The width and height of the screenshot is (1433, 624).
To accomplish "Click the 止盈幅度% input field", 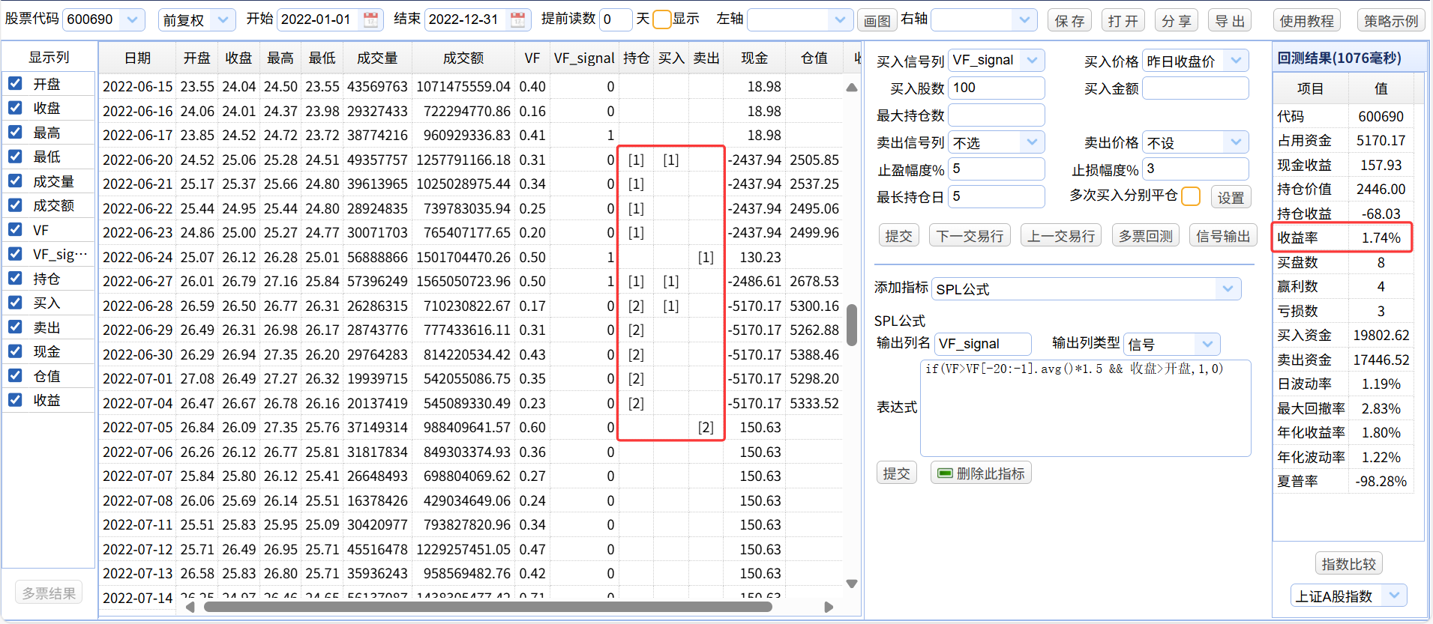I will click(996, 169).
